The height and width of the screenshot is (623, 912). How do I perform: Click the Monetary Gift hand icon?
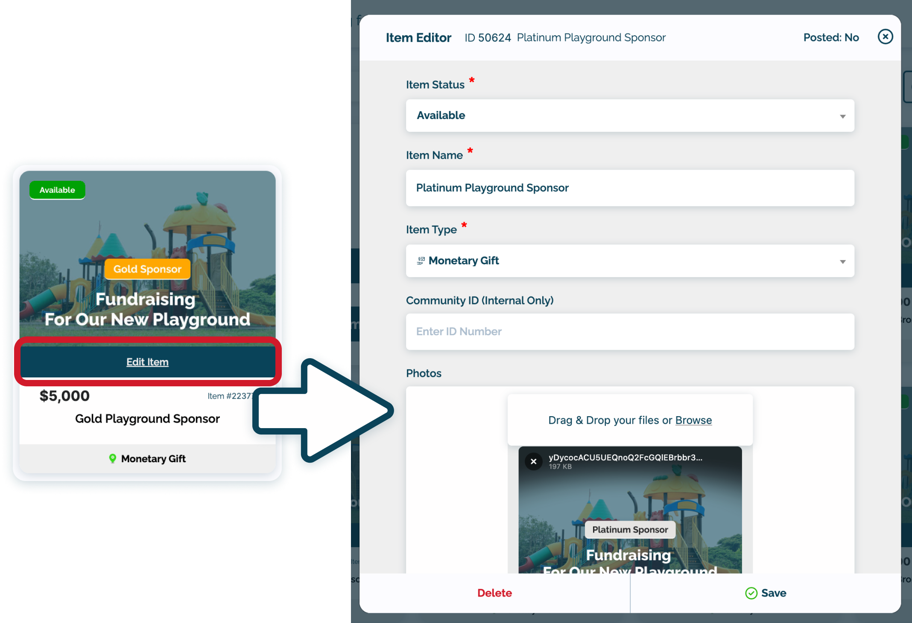(x=421, y=261)
